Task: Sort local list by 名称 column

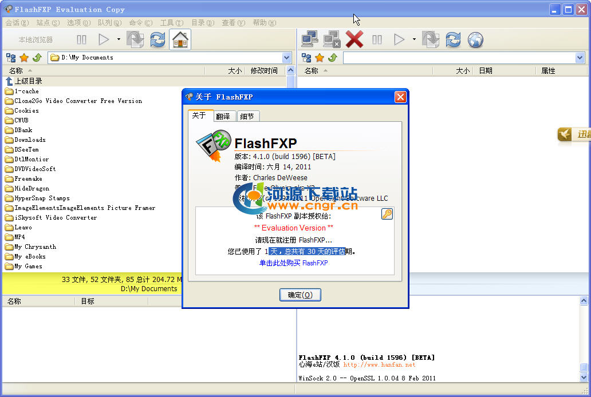Action: (103, 70)
